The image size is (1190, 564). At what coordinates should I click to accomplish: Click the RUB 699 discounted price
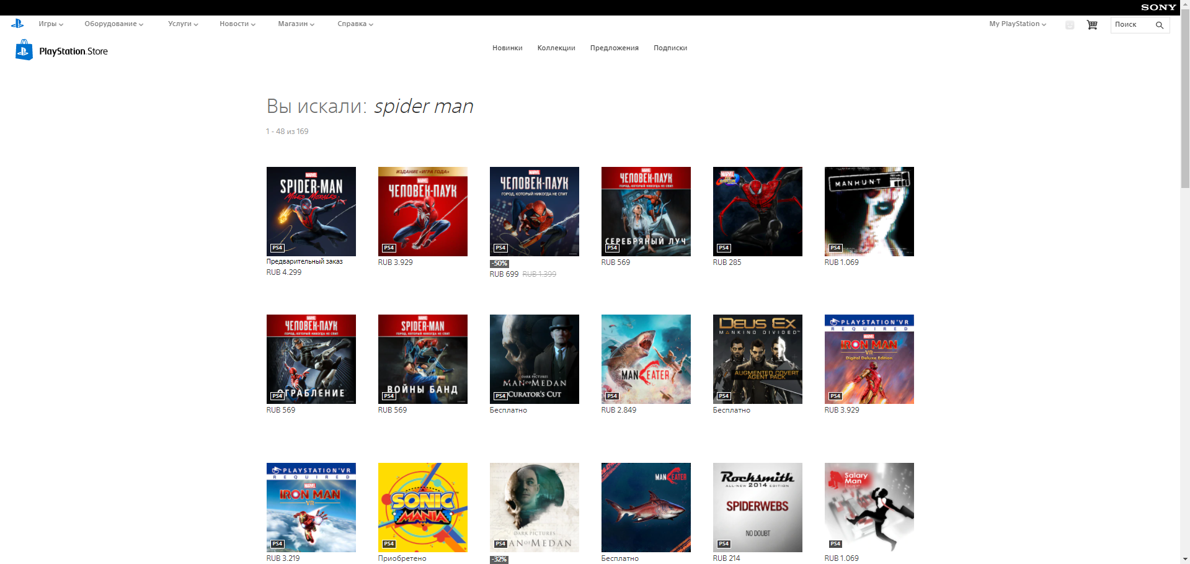point(504,274)
